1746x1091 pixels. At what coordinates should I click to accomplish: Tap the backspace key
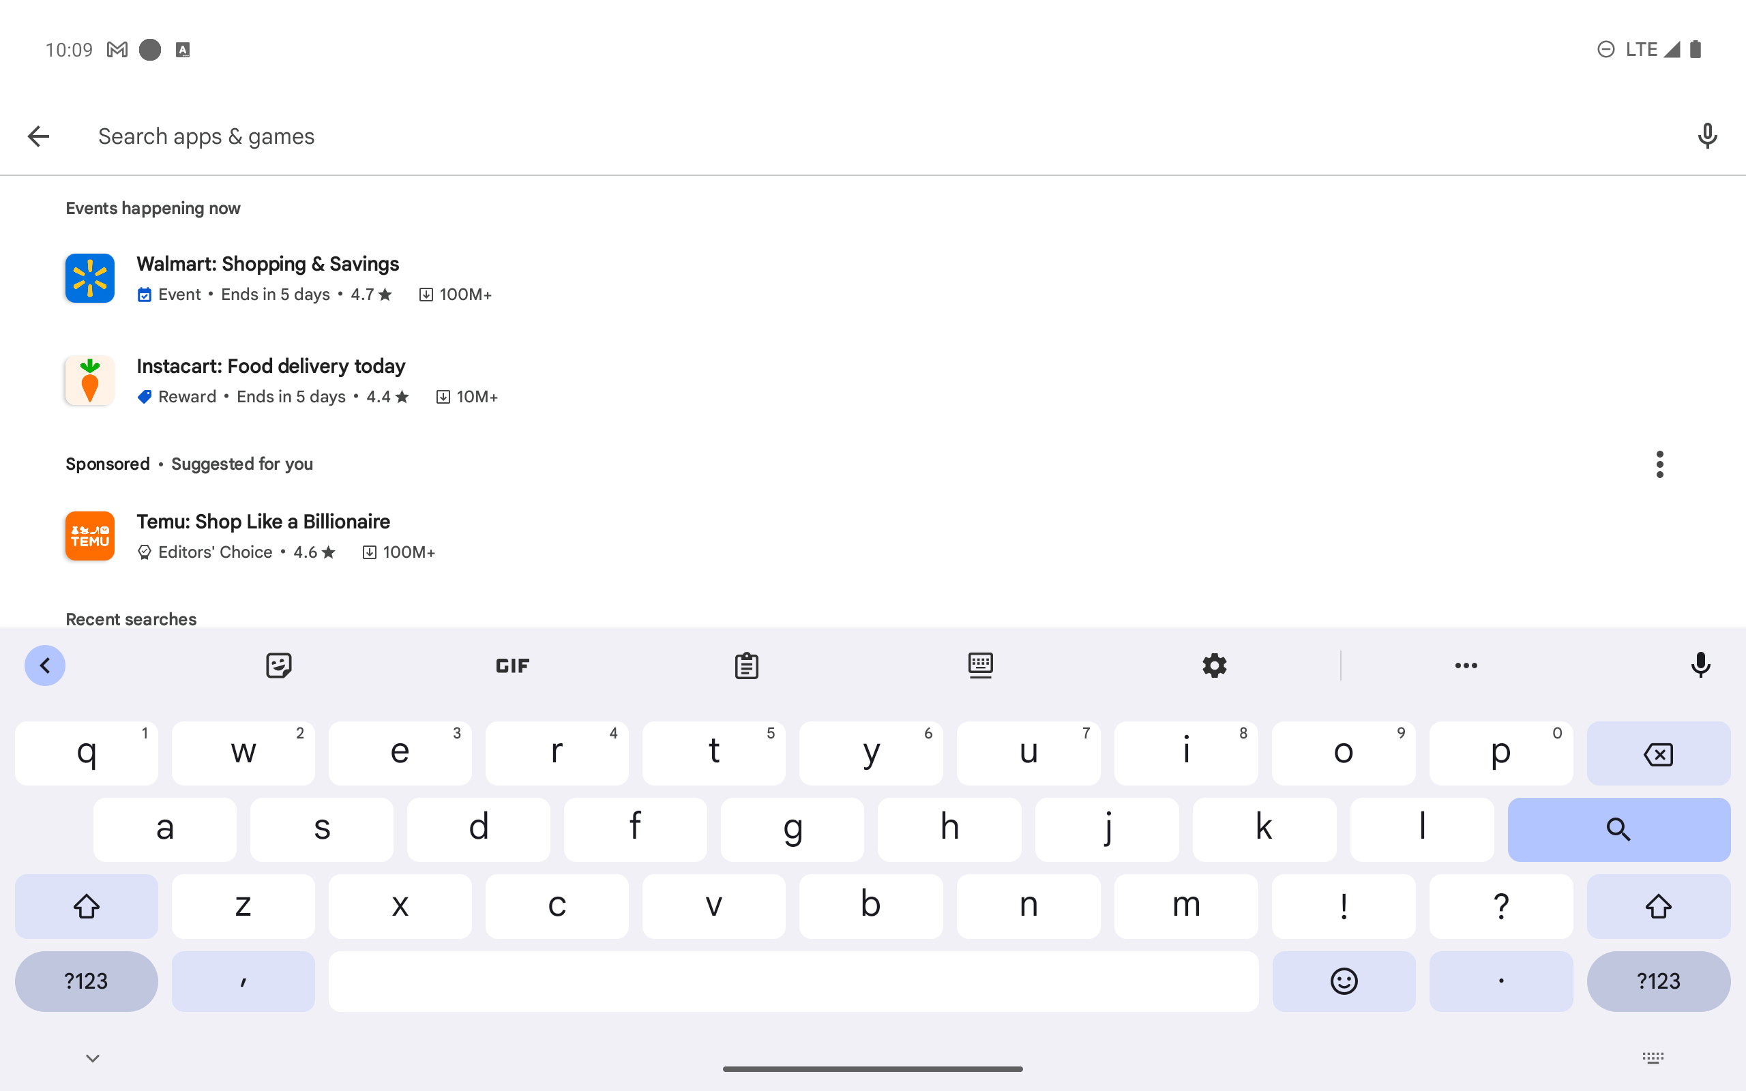(1658, 753)
